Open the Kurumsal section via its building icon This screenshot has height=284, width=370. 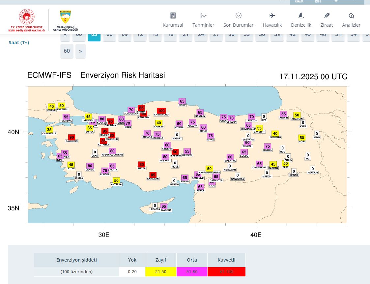[173, 15]
